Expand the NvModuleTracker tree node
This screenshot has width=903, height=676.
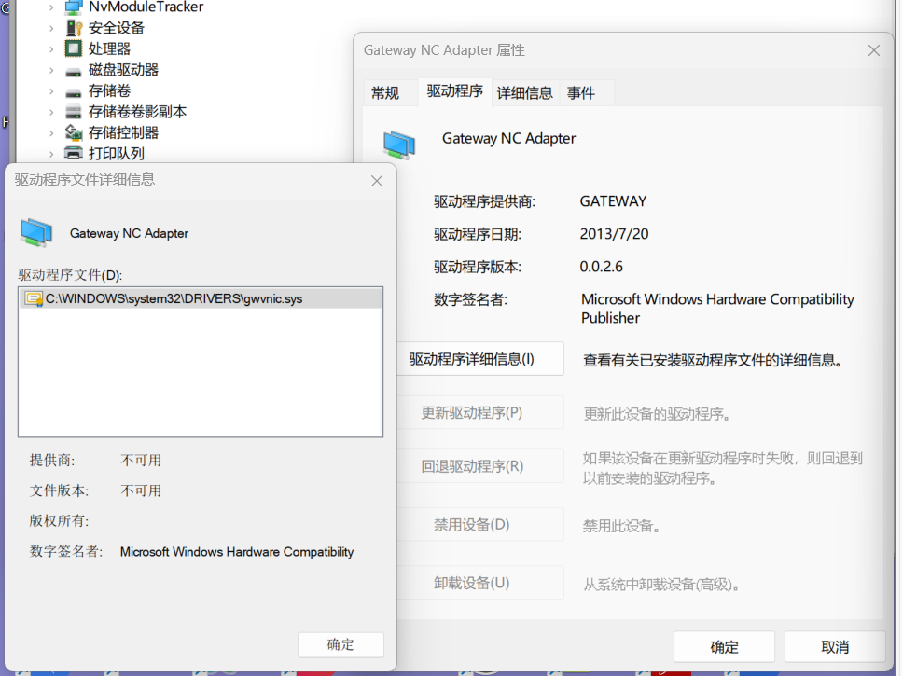pos(51,7)
